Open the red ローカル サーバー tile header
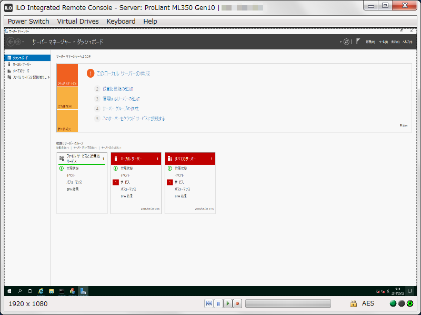 click(136, 159)
